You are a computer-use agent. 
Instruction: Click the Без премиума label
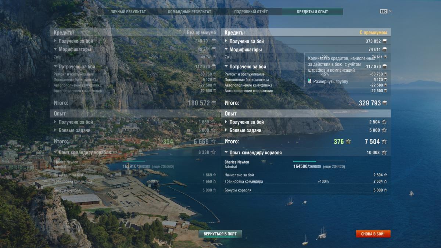201,33
